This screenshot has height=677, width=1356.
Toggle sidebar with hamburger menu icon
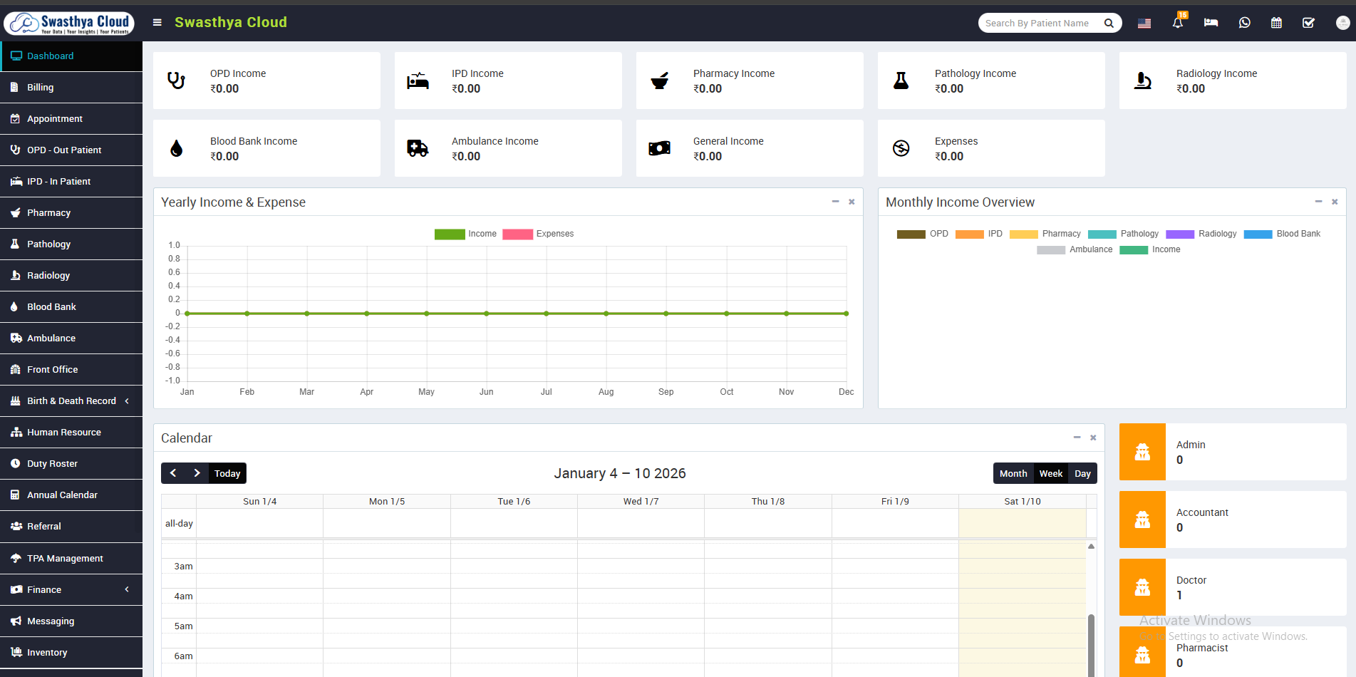[157, 23]
